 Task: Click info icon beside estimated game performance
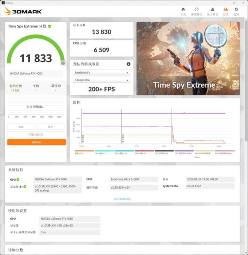pos(129,64)
